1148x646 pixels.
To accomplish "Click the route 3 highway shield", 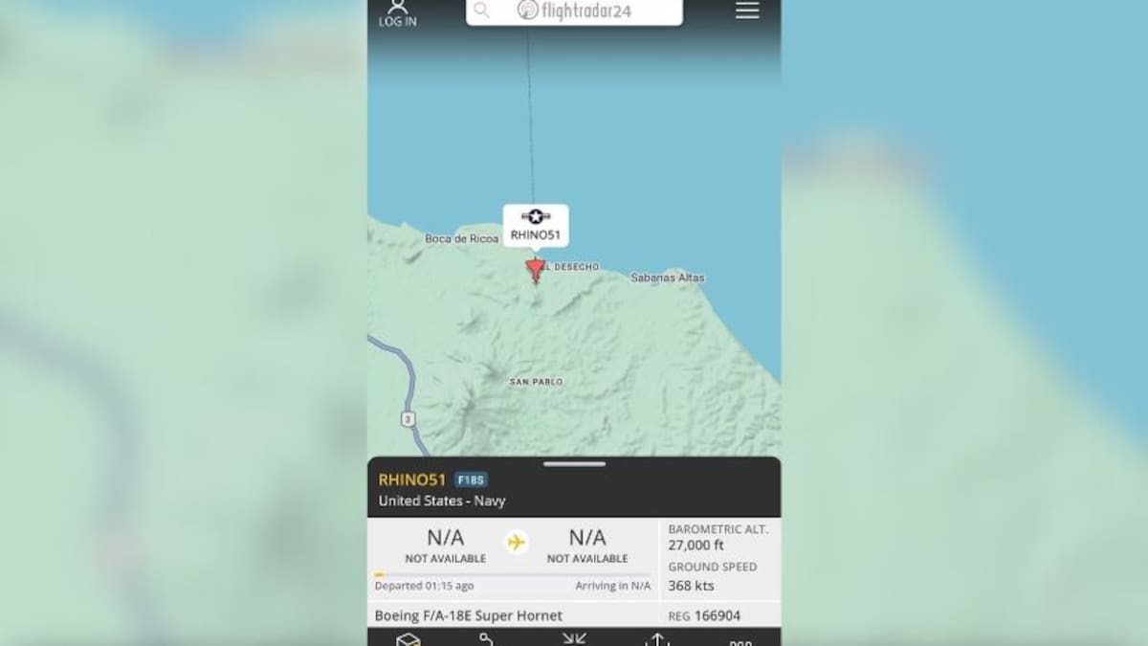I will [x=408, y=419].
